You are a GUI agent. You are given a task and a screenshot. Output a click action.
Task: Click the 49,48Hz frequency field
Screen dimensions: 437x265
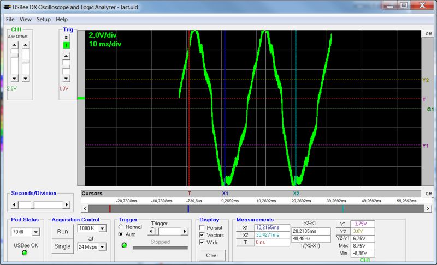click(311, 239)
